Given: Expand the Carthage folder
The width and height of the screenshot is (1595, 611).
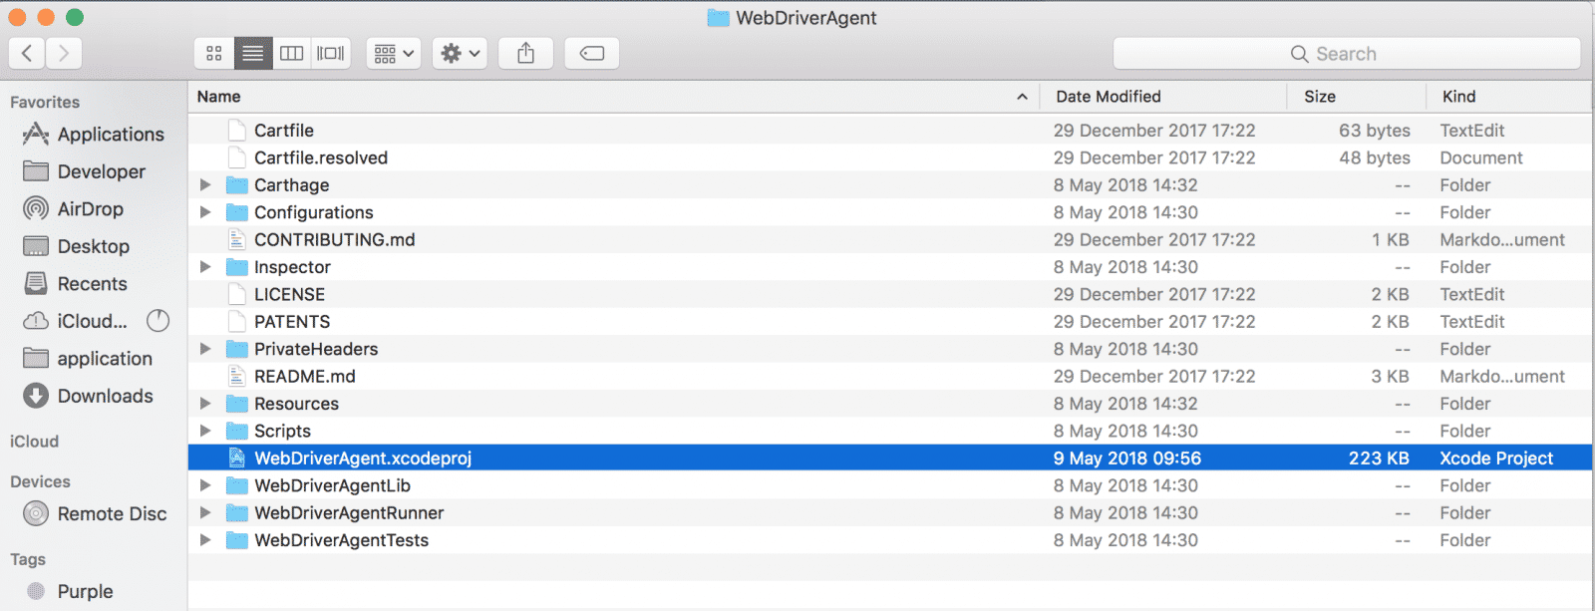Looking at the screenshot, I should [205, 185].
